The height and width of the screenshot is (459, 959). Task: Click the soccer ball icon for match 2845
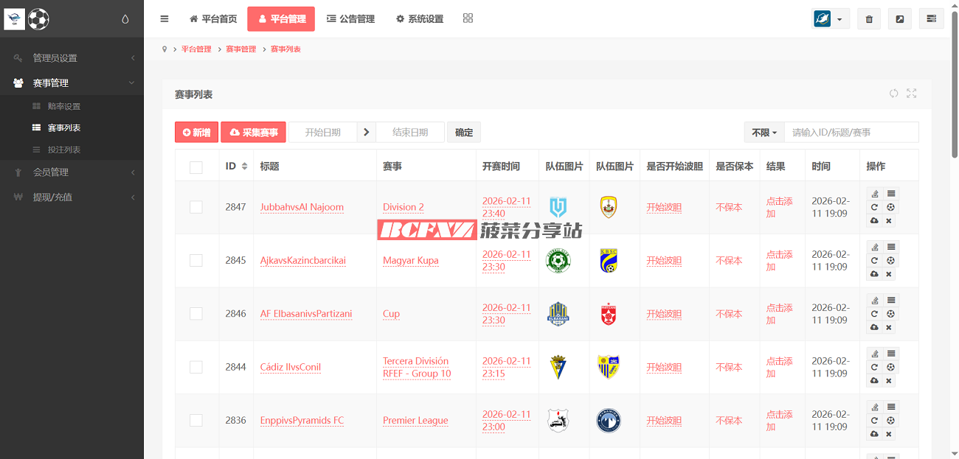click(890, 261)
